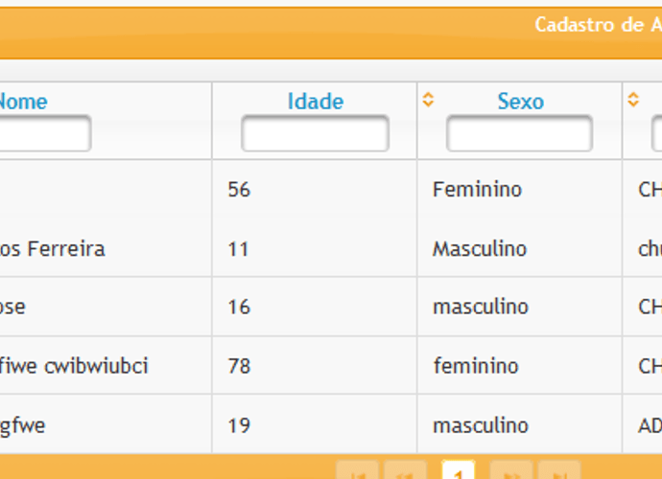
Task: Sort table by Nome header
Action: [21, 102]
